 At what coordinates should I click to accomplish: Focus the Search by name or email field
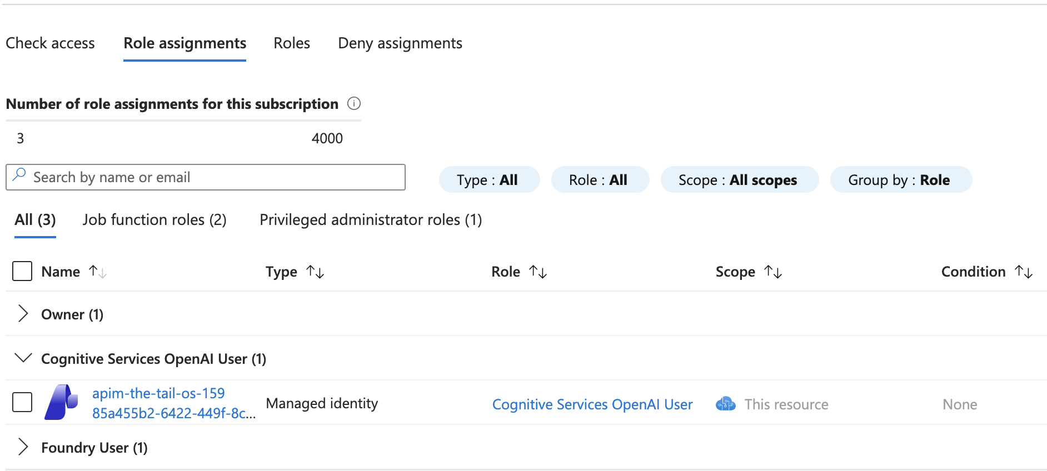coord(206,177)
